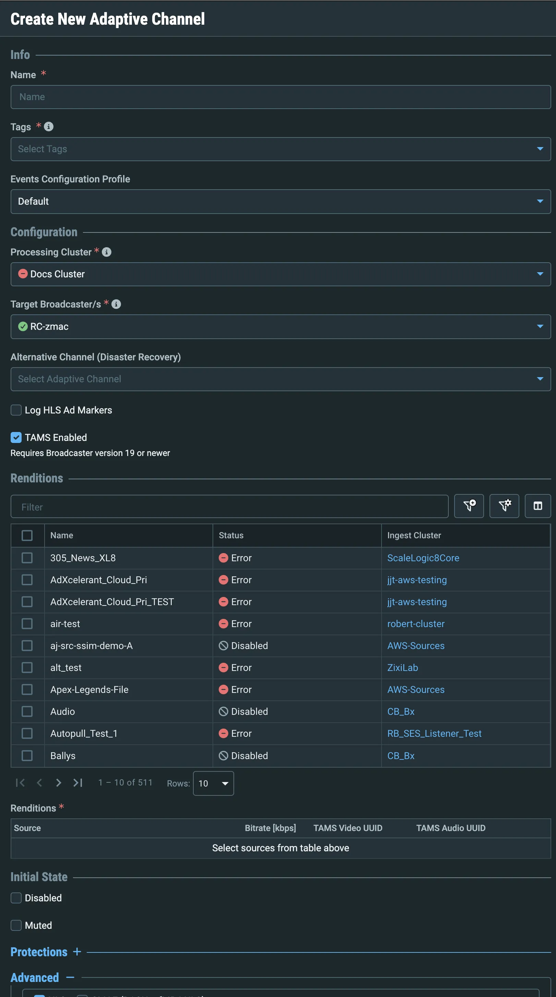
Task: Go to last page of renditions
Action: tap(78, 783)
